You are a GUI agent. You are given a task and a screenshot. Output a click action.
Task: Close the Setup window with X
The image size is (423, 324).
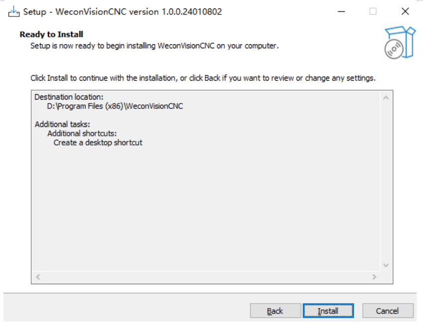[x=405, y=11]
